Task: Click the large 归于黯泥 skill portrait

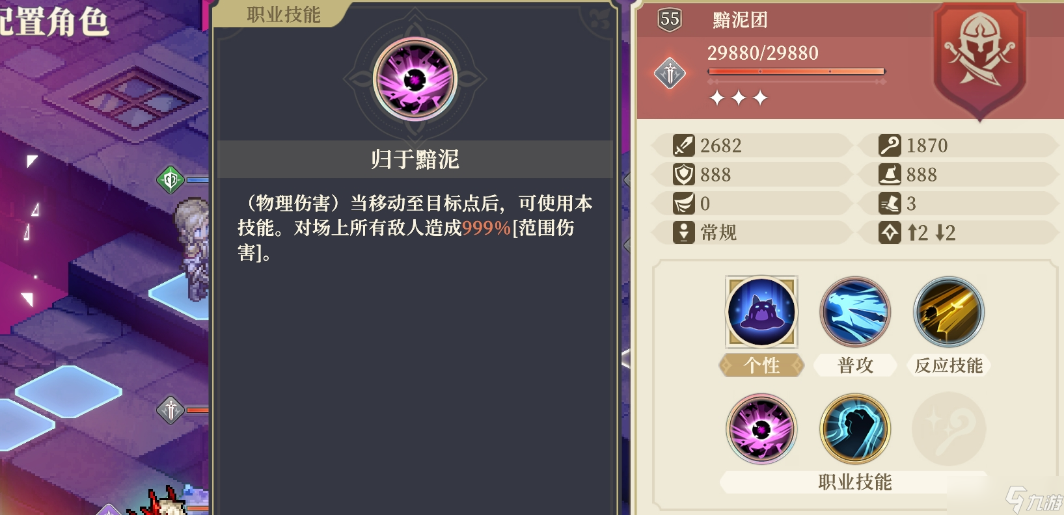Action: coord(415,79)
